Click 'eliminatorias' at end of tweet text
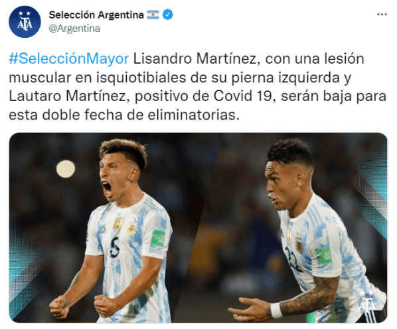 (x=193, y=115)
